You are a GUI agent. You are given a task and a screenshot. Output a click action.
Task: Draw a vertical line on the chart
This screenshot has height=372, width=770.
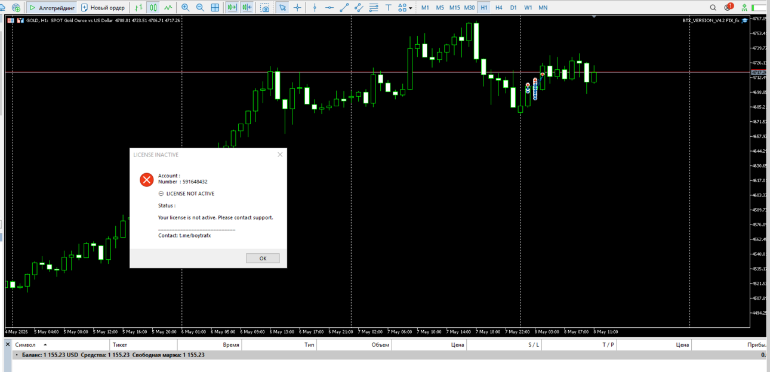tap(315, 8)
